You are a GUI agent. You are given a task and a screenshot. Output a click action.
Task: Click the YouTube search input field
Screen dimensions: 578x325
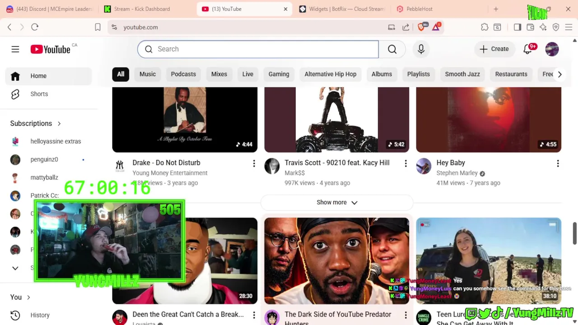258,49
